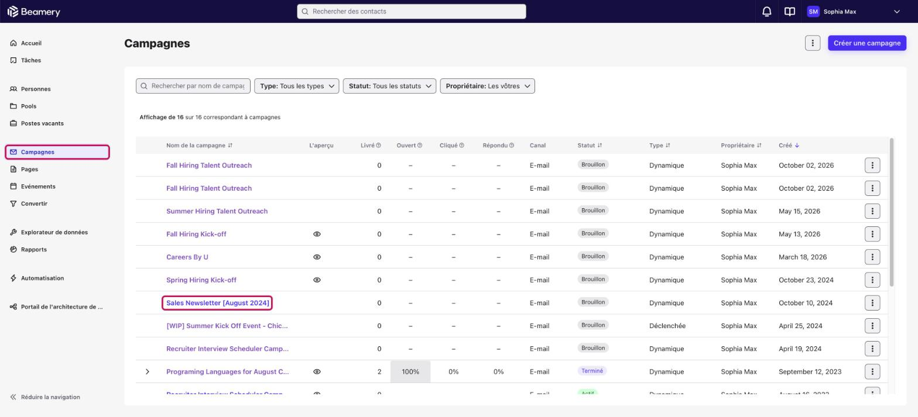Screen dimensions: 918x417
Task: Show preview of Spring Hiring Kick-off campaign
Action: point(317,280)
